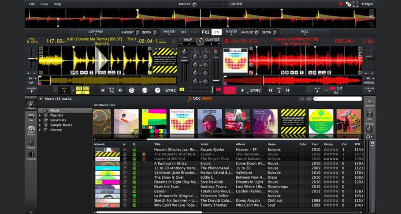
Task: Toggle MT master tempo on deck A
Action: point(31,83)
